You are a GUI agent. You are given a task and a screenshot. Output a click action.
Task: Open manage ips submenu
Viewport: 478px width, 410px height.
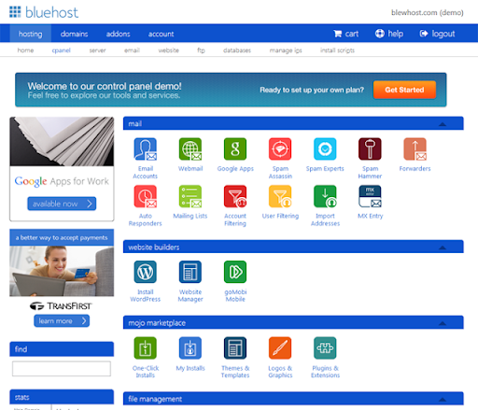[286, 50]
